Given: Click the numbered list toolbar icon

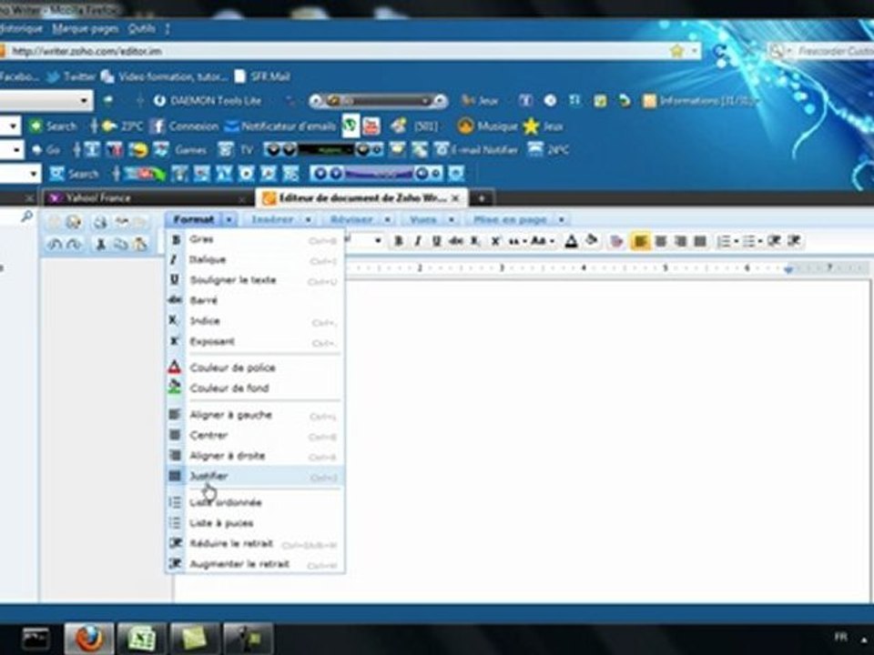Looking at the screenshot, I should coord(723,241).
